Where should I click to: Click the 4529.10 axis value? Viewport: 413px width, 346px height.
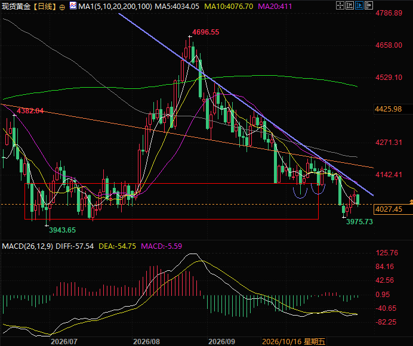[389, 78]
